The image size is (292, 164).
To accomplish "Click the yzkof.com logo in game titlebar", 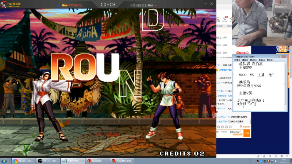I will [x=11, y=4].
